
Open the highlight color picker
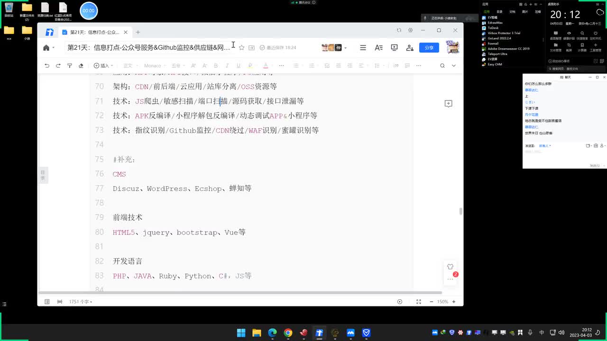[250, 66]
